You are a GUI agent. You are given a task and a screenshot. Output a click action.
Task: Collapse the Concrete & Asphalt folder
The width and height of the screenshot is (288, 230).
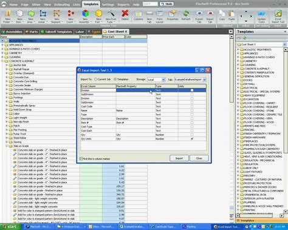point(2,61)
